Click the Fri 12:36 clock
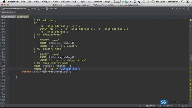 coord(161,1)
